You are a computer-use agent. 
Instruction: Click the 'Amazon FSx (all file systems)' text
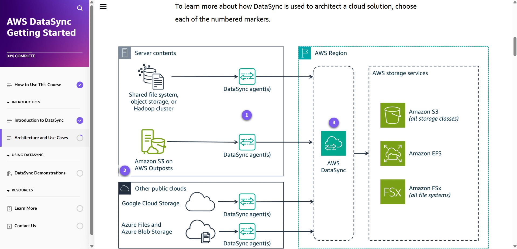pyautogui.click(x=430, y=192)
